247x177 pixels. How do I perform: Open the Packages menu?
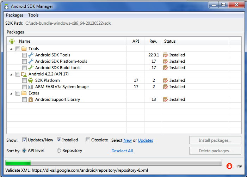14,15
